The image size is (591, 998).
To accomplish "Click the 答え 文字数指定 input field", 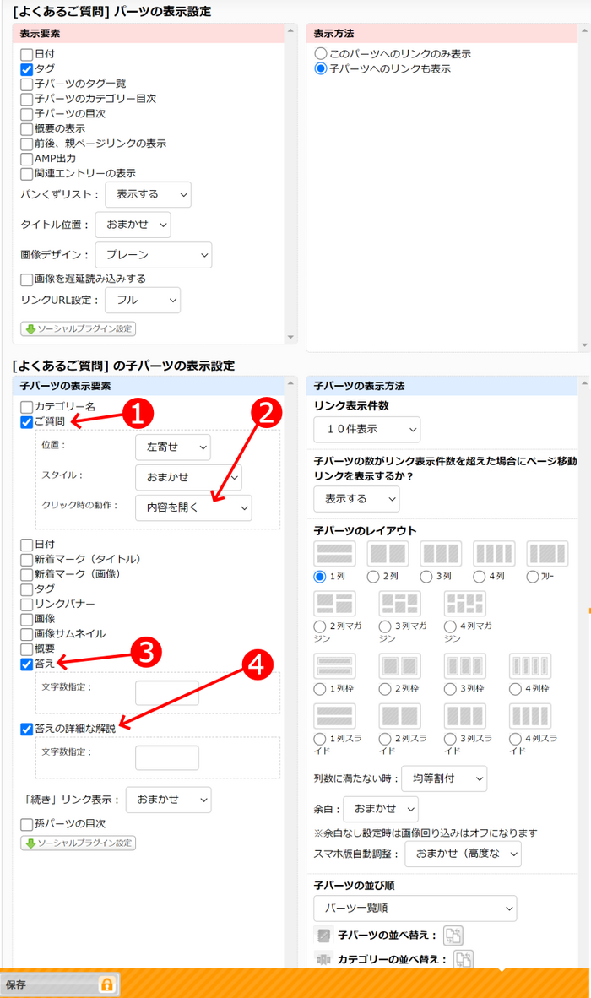I will pyautogui.click(x=166, y=693).
